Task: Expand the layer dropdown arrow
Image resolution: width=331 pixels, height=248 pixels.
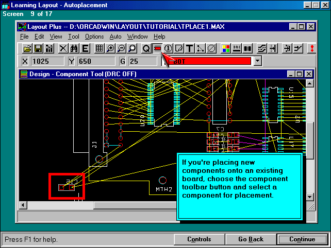Action: [258, 61]
